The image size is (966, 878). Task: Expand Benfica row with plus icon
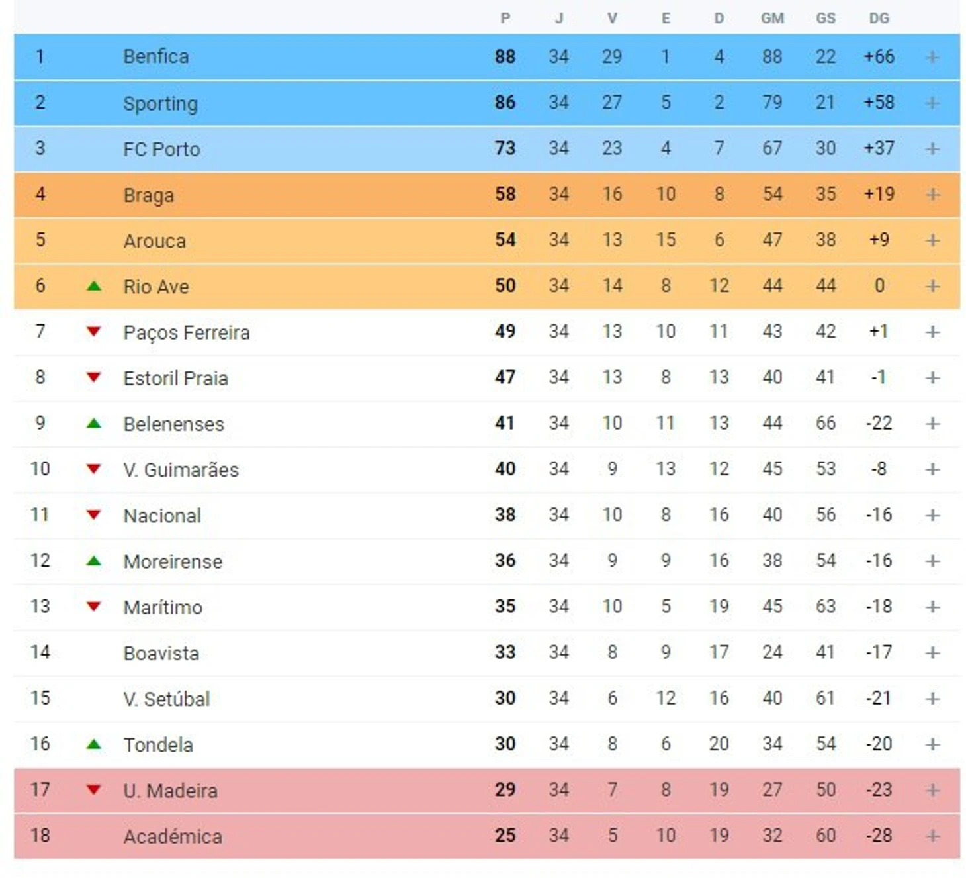click(x=932, y=57)
